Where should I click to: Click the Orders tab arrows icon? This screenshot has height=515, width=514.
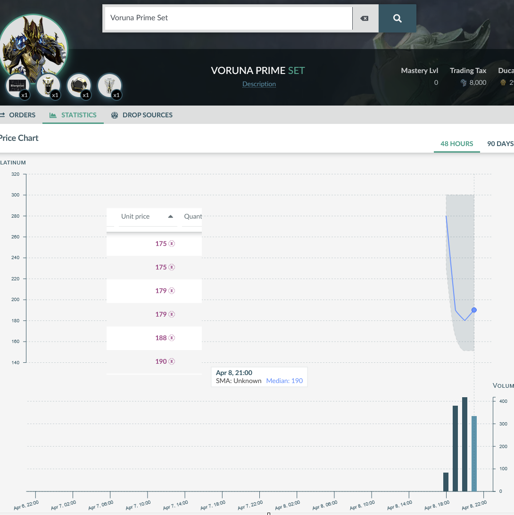tap(2, 115)
